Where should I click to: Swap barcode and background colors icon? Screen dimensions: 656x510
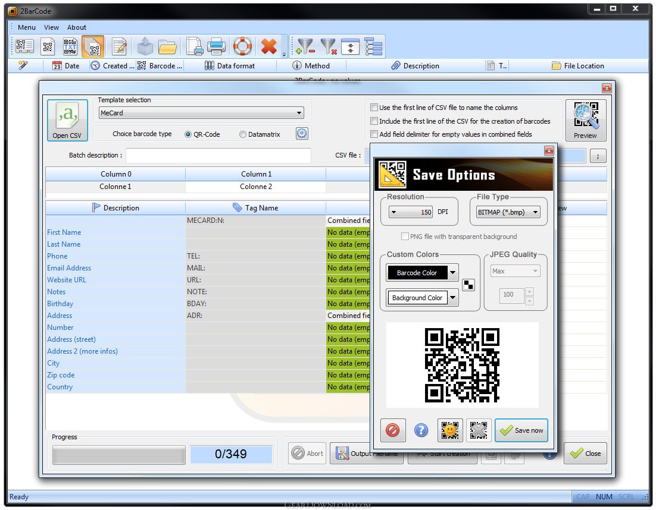[x=468, y=285]
